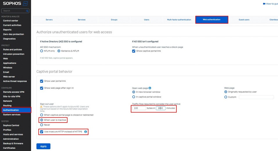Open Backup & firmware
The width and height of the screenshot is (278, 151).
click(13, 143)
